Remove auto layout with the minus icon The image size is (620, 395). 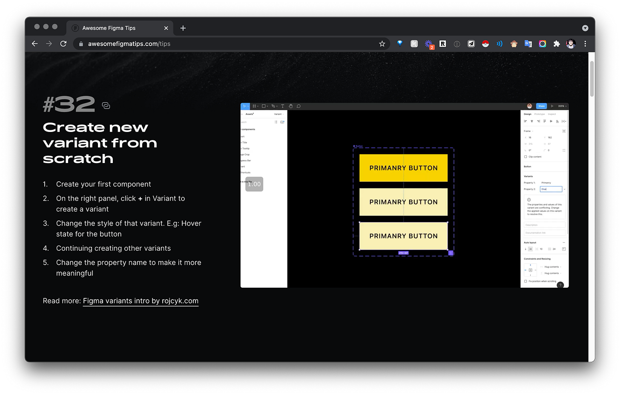point(564,243)
